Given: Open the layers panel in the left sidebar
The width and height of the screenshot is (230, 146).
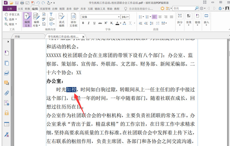Looking at the screenshot, I should pos(7,73).
